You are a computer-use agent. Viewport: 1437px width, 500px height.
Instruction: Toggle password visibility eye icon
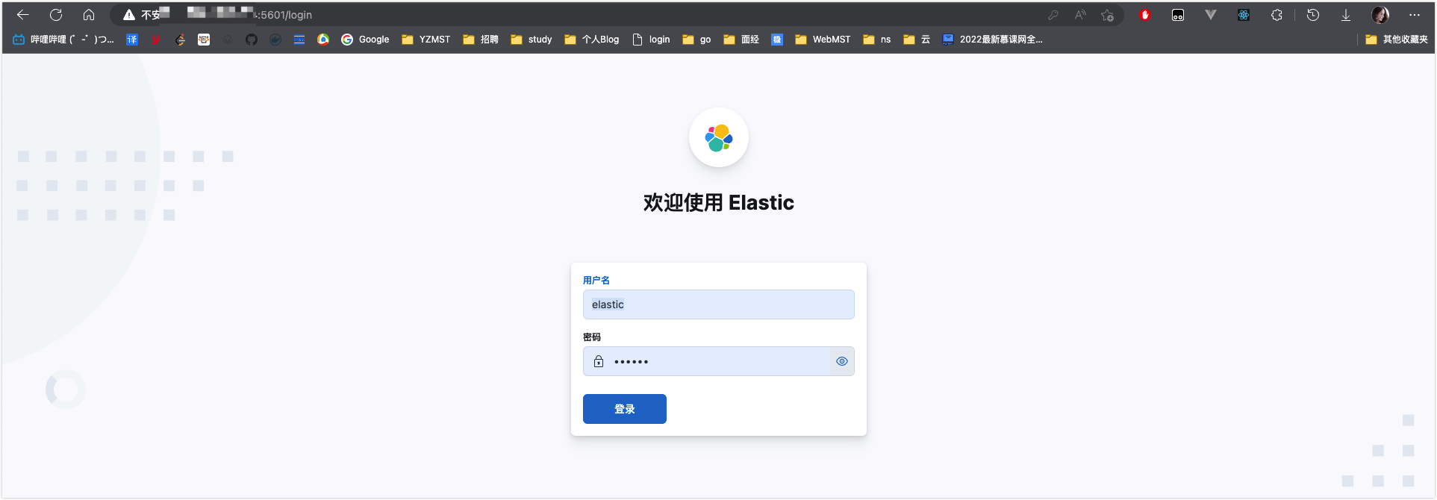click(x=842, y=361)
